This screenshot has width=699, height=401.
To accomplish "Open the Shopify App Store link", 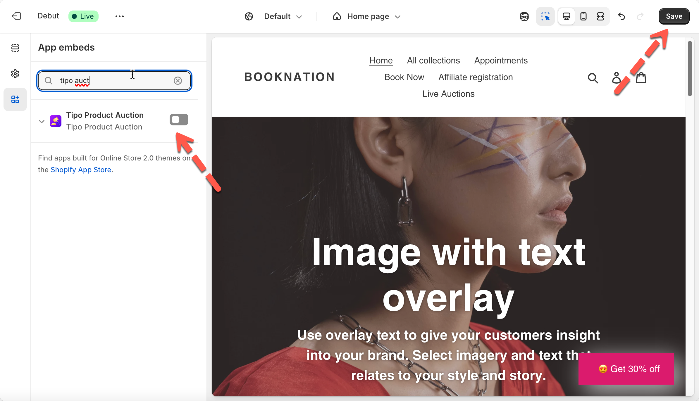I will pyautogui.click(x=81, y=170).
